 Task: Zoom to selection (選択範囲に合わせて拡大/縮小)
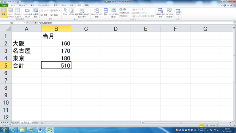point(82,13)
